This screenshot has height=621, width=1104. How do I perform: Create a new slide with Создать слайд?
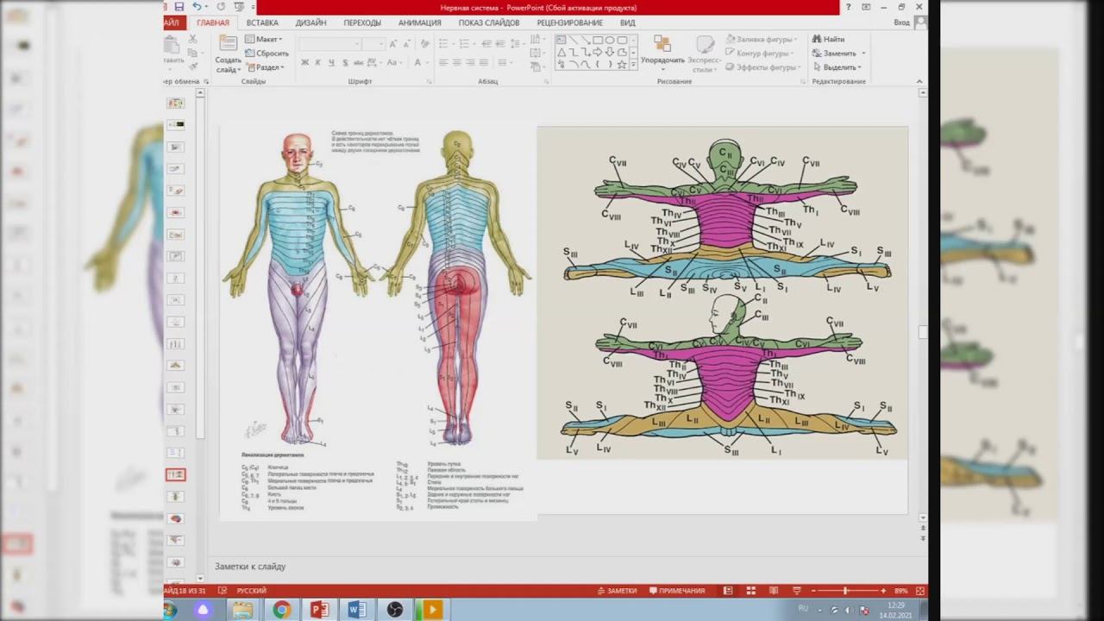point(229,53)
